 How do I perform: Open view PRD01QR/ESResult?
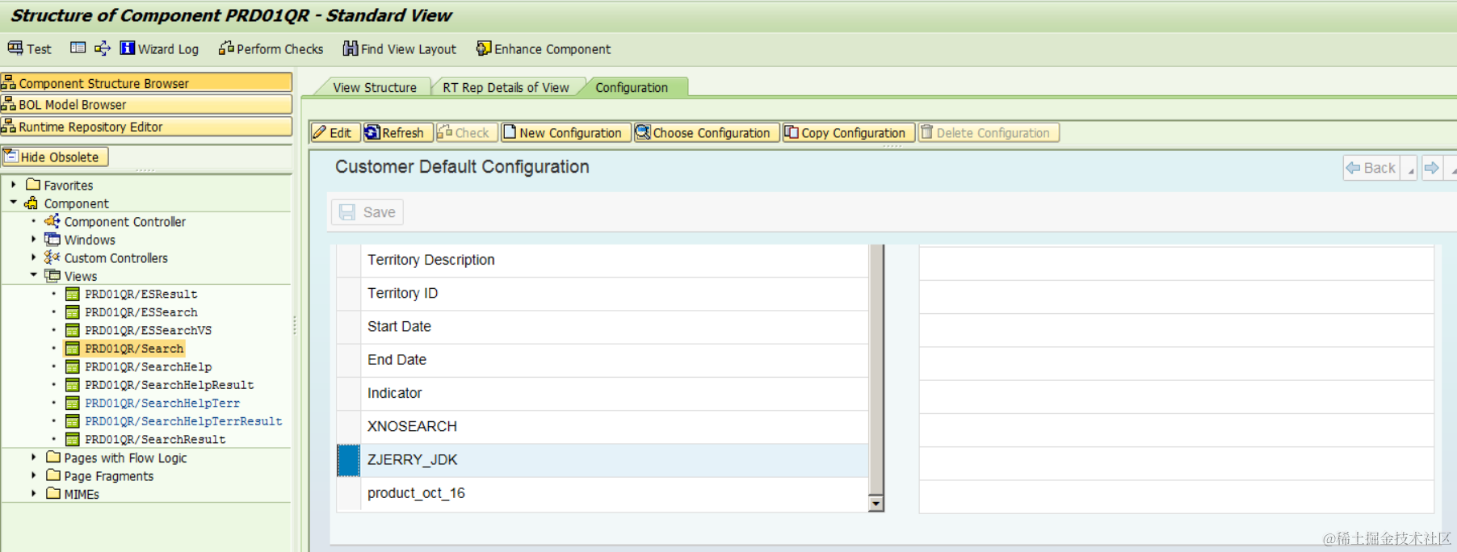coord(141,294)
